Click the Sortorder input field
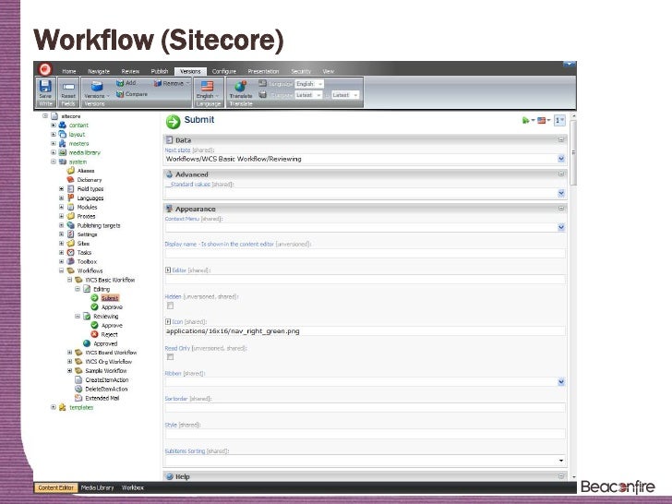 coord(366,408)
